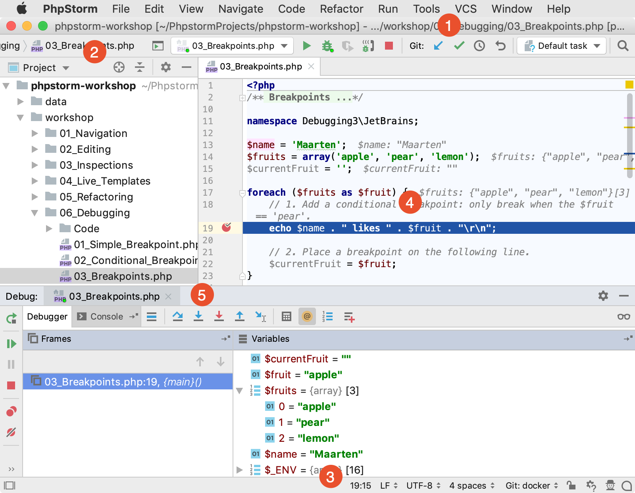
Task: Click Step Over in debugger toolbar
Action: click(x=177, y=316)
